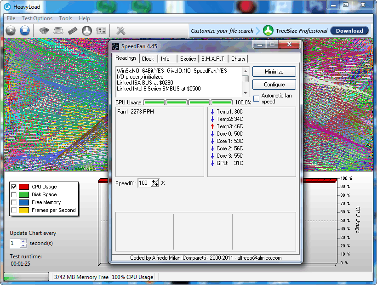Toggle the hard disk write test icon
The width and height of the screenshot is (377, 285).
pyautogui.click(x=58, y=31)
